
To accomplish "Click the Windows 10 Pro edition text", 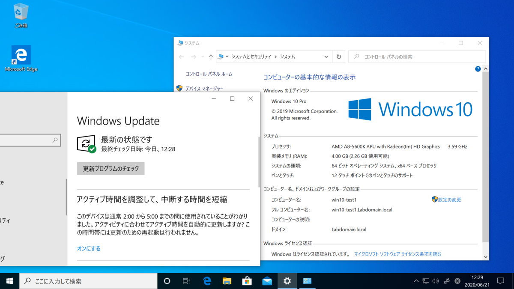I will point(289,101).
